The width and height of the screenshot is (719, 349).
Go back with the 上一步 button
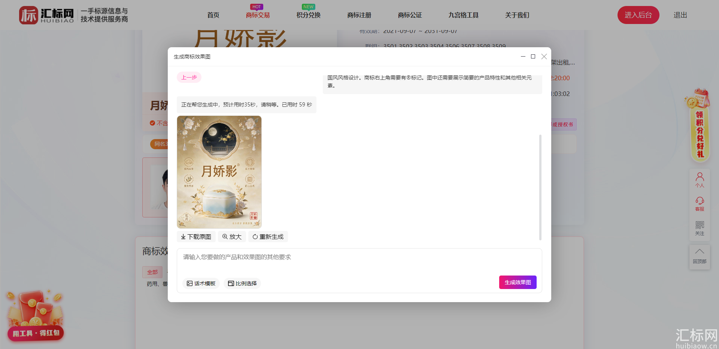[189, 77]
